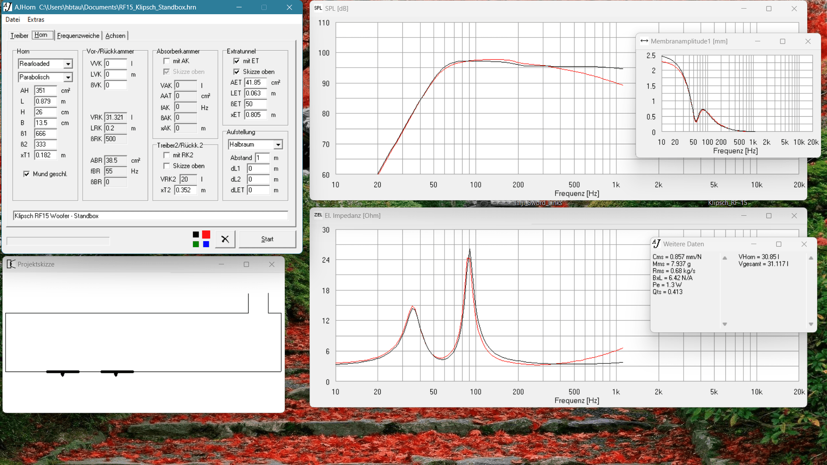Click the SPL window title icon
Viewport: 827px width, 465px height.
tap(318, 8)
